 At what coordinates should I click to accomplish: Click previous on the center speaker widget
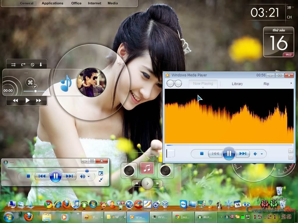(x=137, y=184)
